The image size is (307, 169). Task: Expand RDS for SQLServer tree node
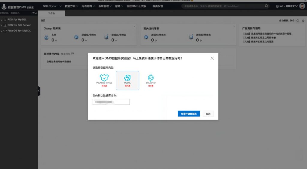tap(1, 26)
